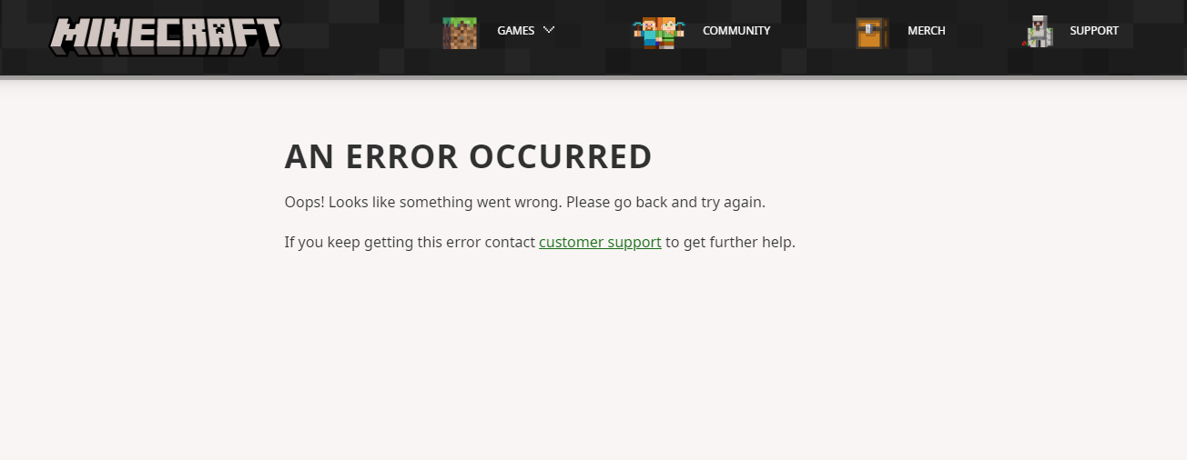The image size is (1187, 460).
Task: Expand the Games dropdown chevron
Action: pyautogui.click(x=548, y=30)
